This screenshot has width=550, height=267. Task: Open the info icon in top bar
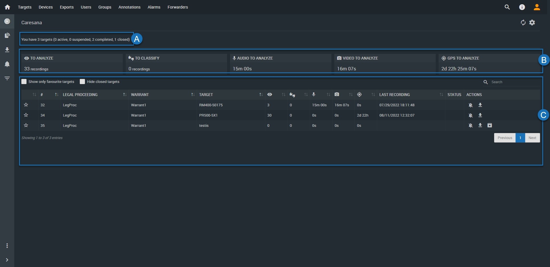tap(522, 7)
